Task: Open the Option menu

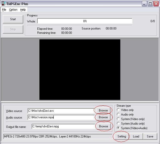Action: 13,10
